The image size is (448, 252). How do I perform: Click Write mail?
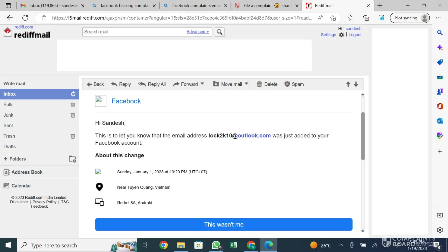[14, 84]
